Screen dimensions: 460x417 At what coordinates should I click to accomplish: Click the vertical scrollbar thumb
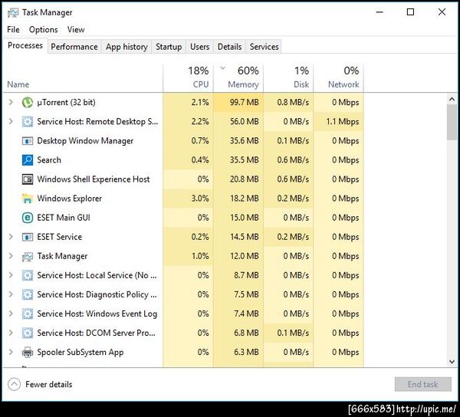pyautogui.click(x=452, y=123)
